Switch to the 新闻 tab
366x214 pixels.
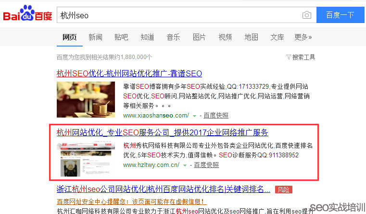click(95, 37)
